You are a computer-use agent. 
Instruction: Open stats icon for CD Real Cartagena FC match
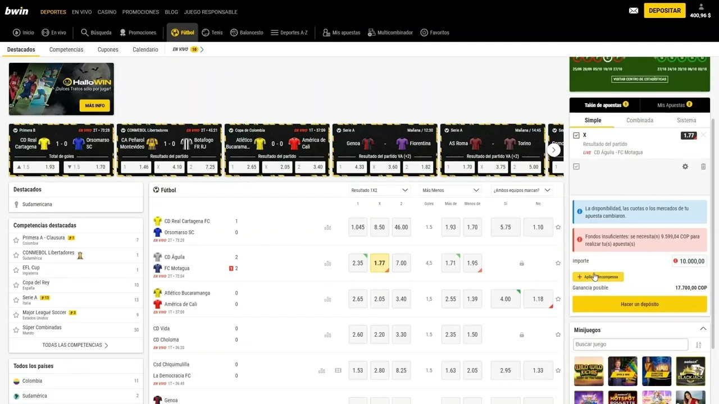pyautogui.click(x=327, y=227)
